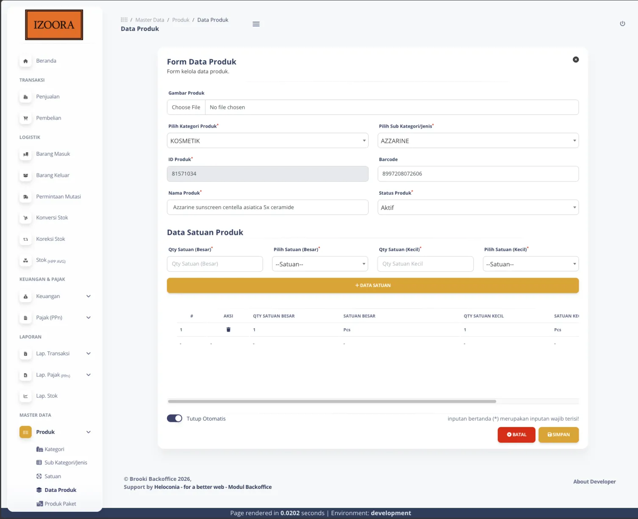Open the Pembelian cart icon
638x519 pixels.
pyautogui.click(x=25, y=118)
